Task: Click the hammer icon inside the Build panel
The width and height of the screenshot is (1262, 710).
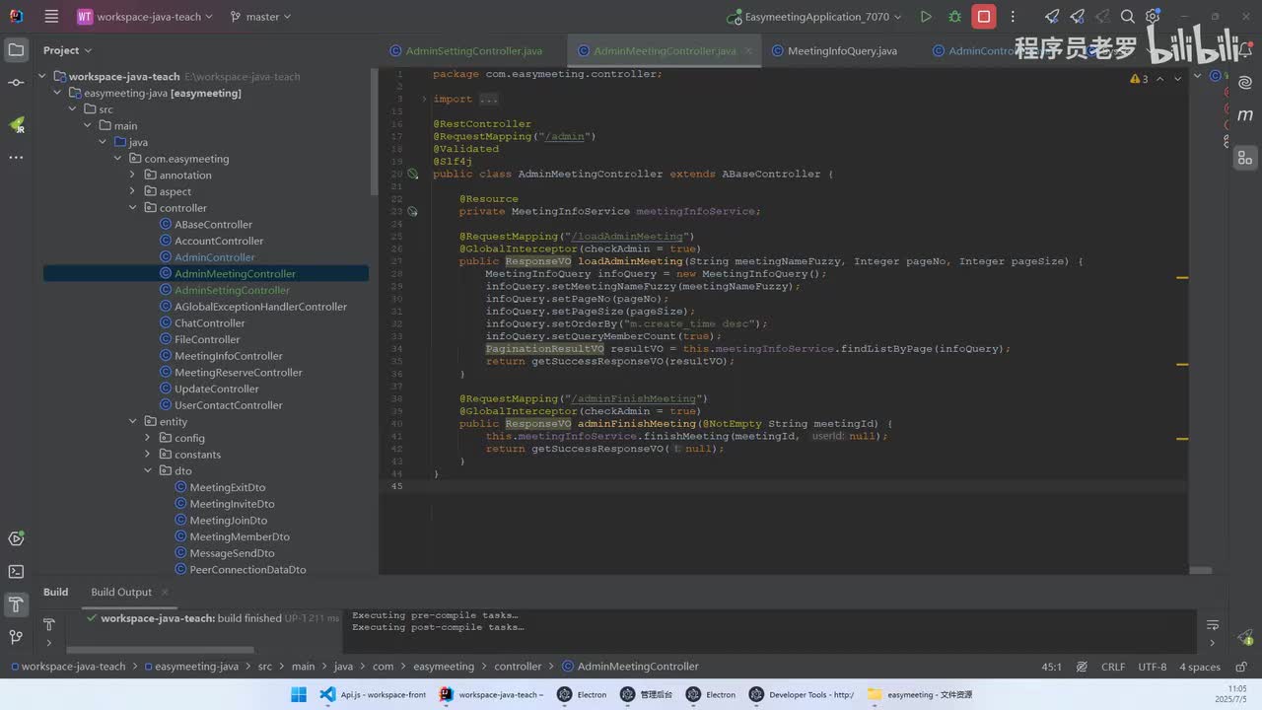Action: pos(48,624)
